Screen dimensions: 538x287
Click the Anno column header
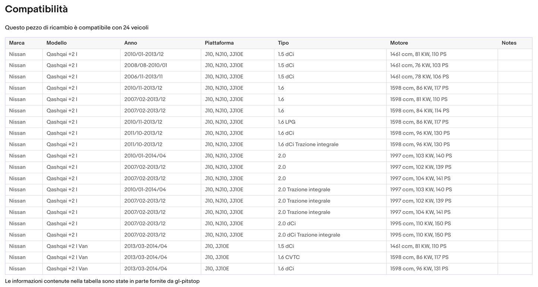[131, 43]
